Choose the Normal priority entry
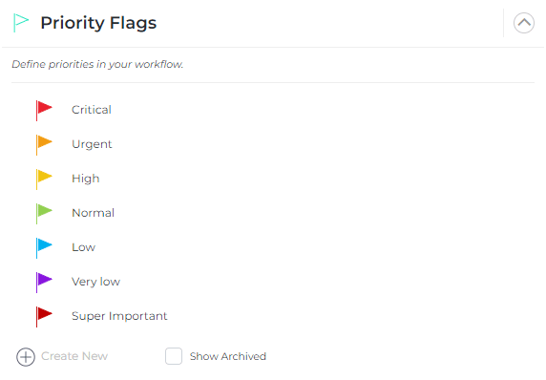Image resolution: width=546 pixels, height=380 pixels. click(93, 213)
